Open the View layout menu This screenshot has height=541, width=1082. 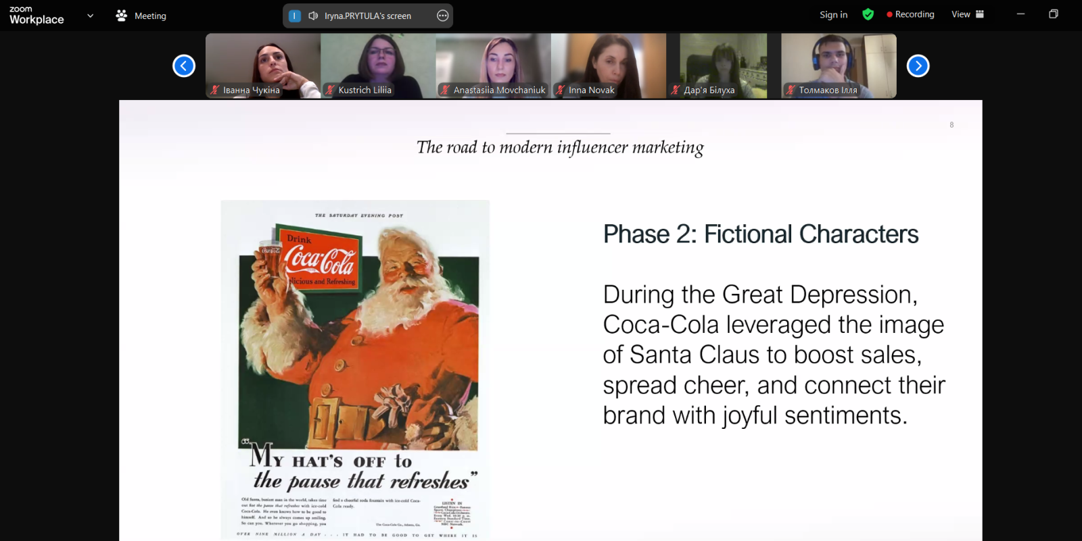(968, 14)
